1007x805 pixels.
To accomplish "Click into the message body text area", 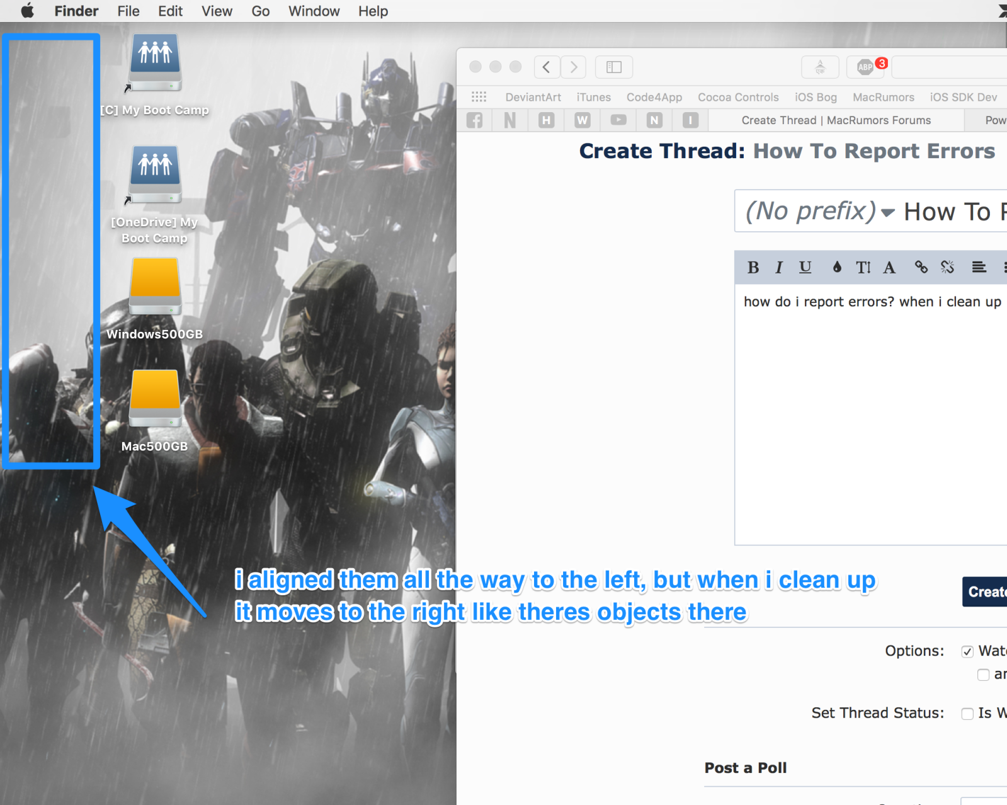I will [871, 414].
